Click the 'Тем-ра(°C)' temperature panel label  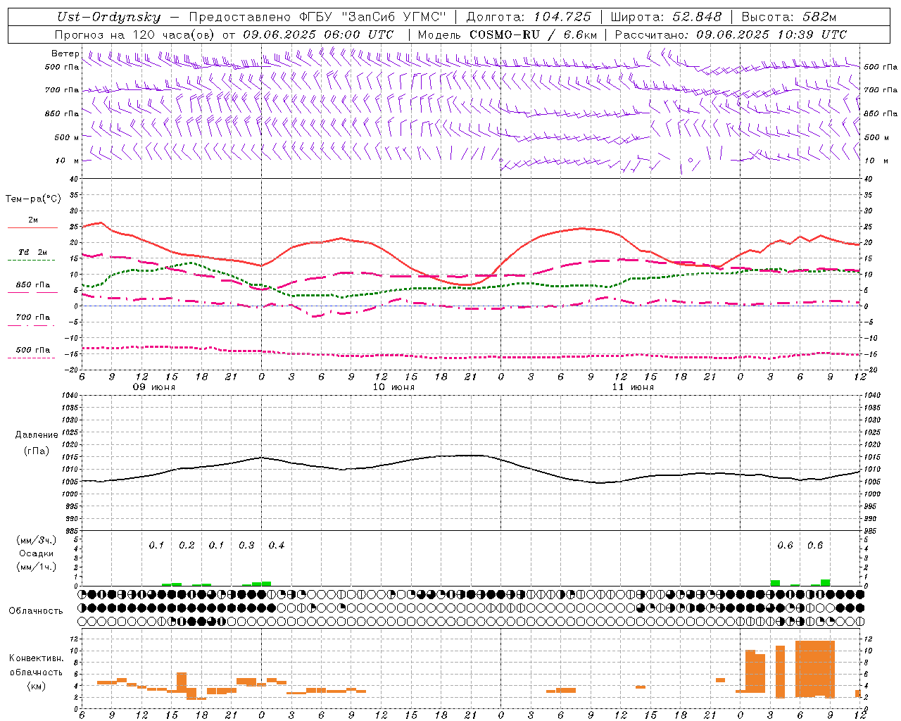(x=33, y=199)
